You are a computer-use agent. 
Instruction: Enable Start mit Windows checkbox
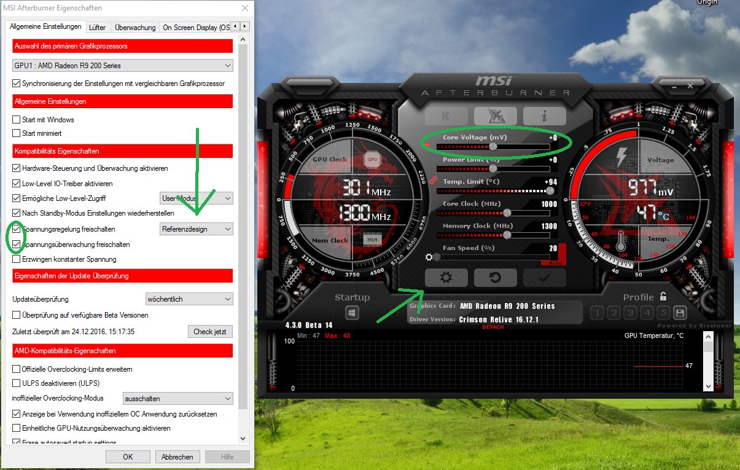17,120
